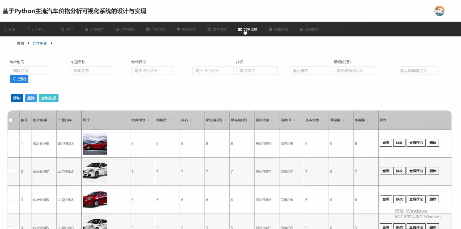This screenshot has height=229, width=461.
Task: Check the checkbox for row 车型名称8
Action: click(x=11, y=144)
